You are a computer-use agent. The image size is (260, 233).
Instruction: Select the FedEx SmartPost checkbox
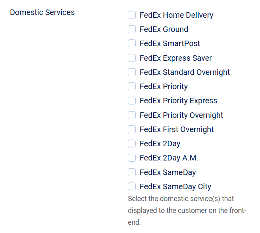click(x=132, y=44)
